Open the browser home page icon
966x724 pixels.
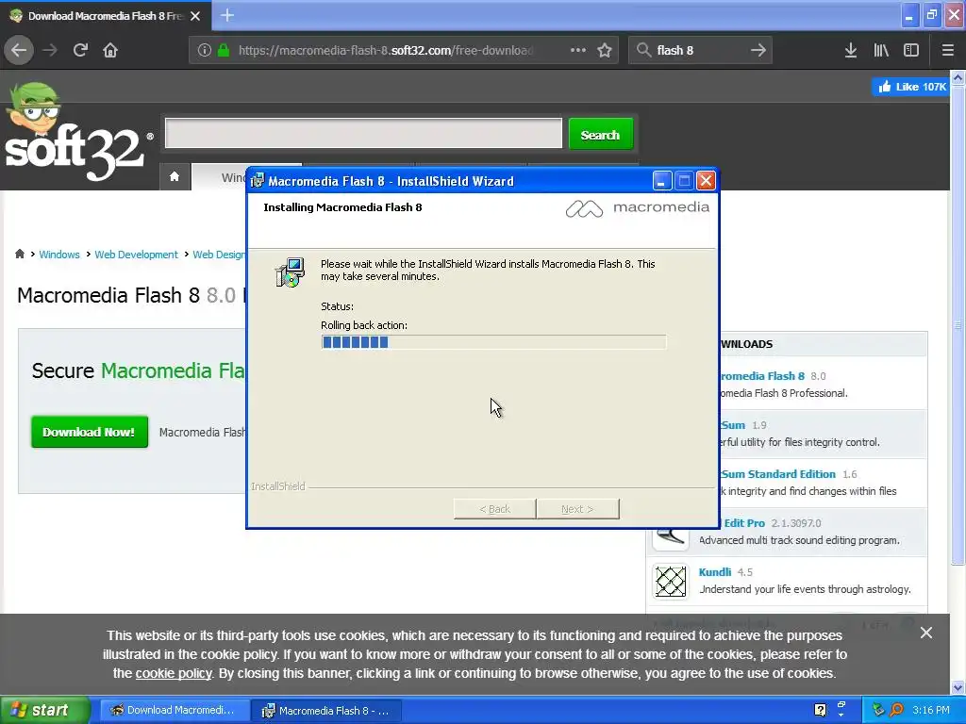(110, 51)
